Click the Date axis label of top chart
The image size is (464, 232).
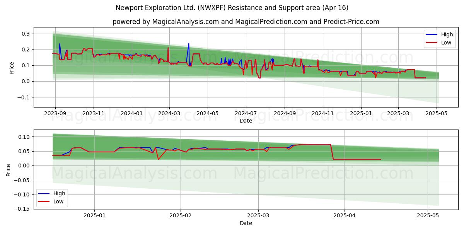tap(246, 121)
